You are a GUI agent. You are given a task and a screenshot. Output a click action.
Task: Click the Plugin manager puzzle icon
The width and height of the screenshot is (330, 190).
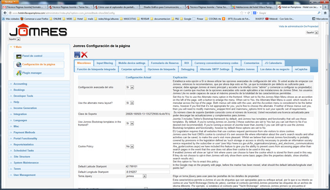(x=19, y=73)
